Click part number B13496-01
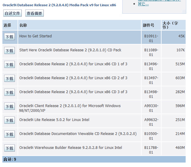Image resolution: width=191 pixels, height=167 pixels. pyautogui.click(x=151, y=66)
